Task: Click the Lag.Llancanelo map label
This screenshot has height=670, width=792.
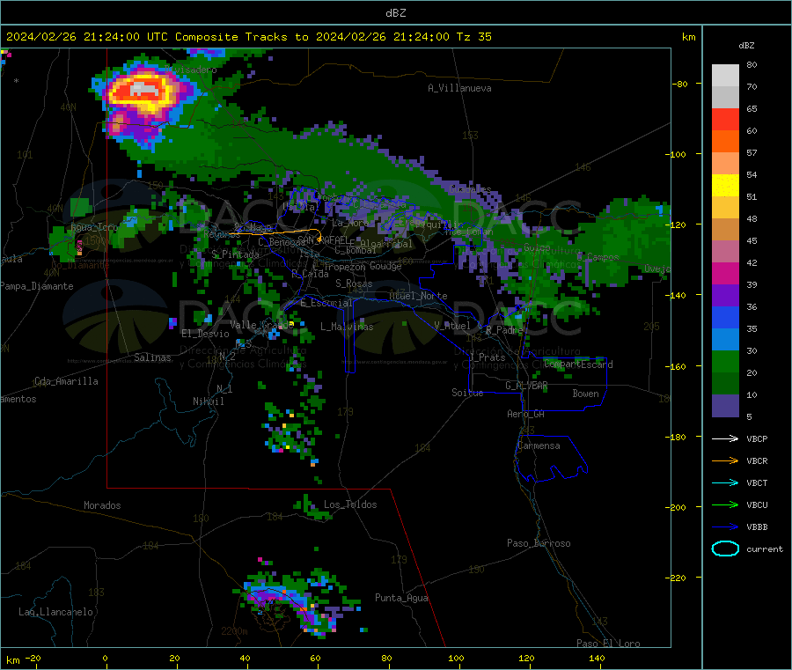Action: [55, 612]
